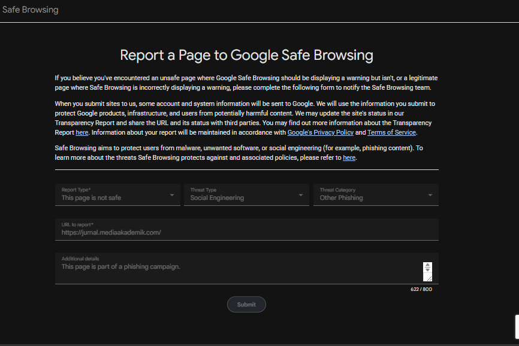Submit the Safe Browsing report
Screen dimensions: 519x346
pyautogui.click(x=246, y=304)
